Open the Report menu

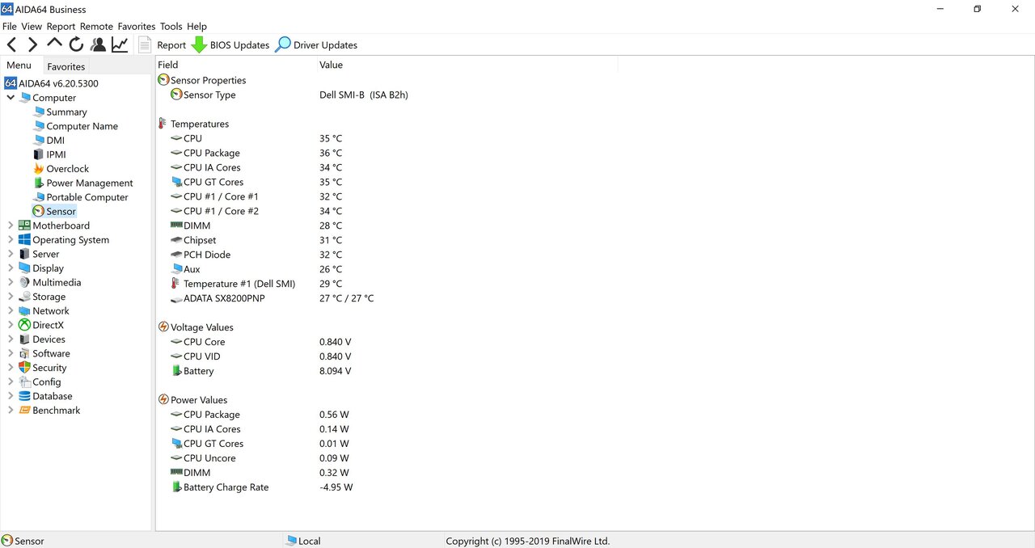pyautogui.click(x=61, y=27)
